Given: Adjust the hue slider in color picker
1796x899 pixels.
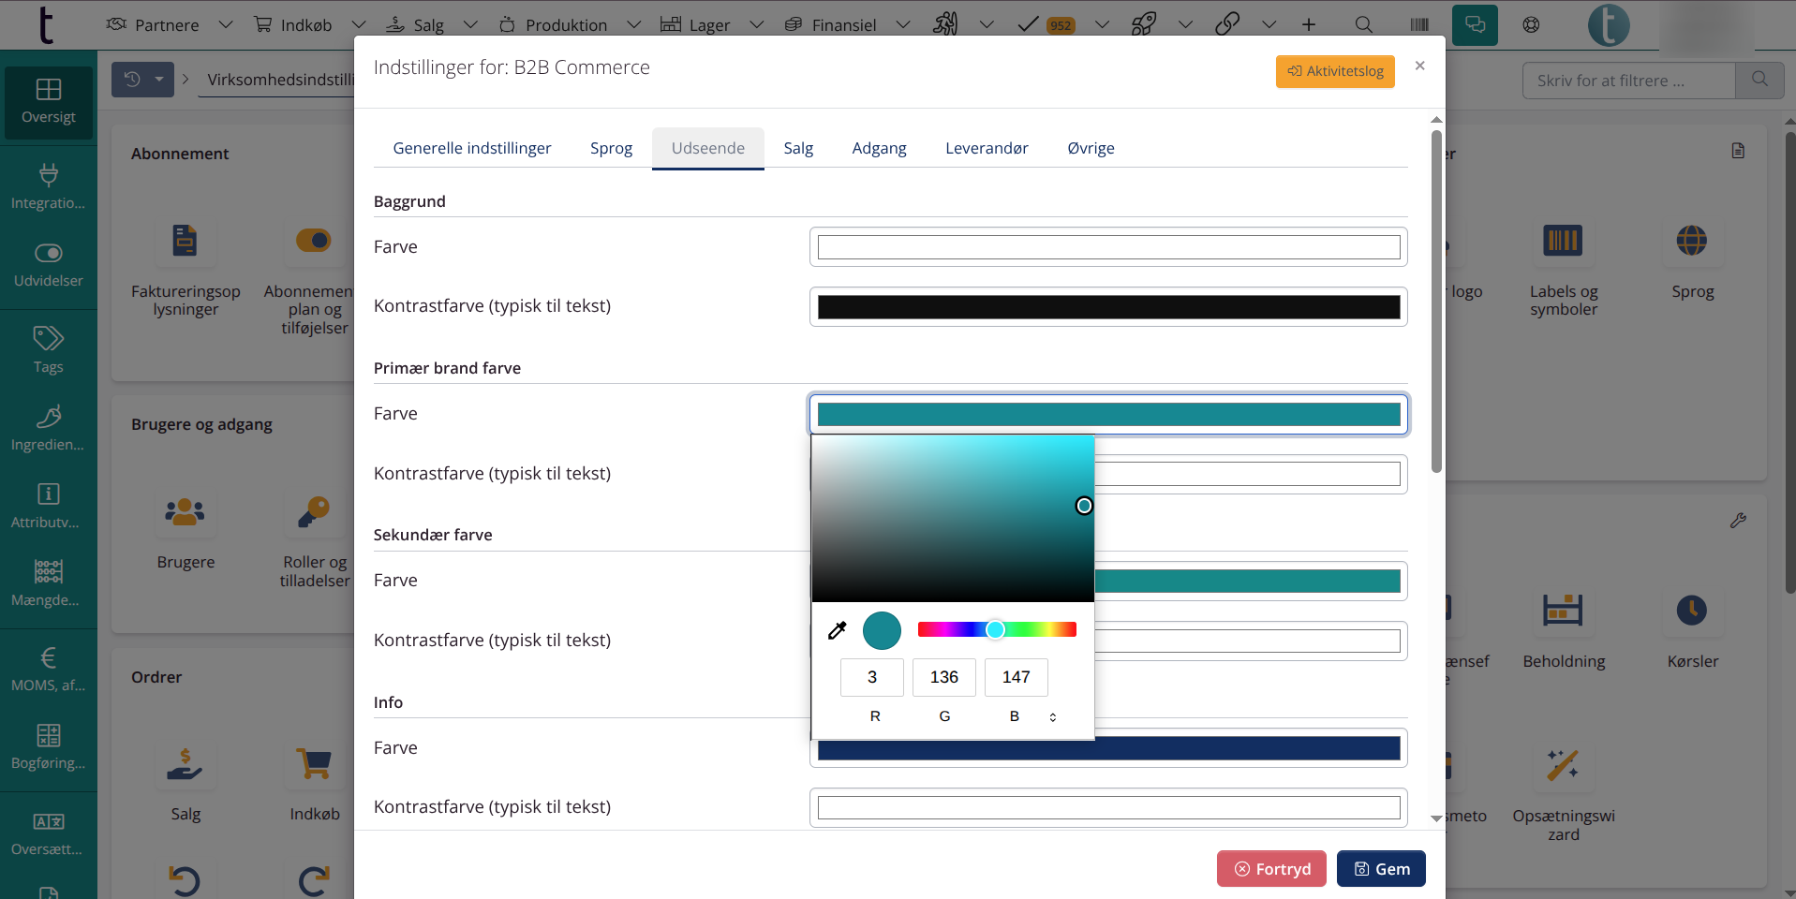Looking at the screenshot, I should tap(996, 629).
